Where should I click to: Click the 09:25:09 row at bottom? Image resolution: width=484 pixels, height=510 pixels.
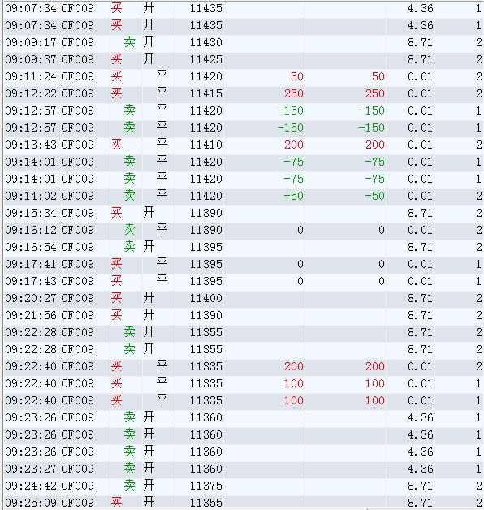click(244, 502)
